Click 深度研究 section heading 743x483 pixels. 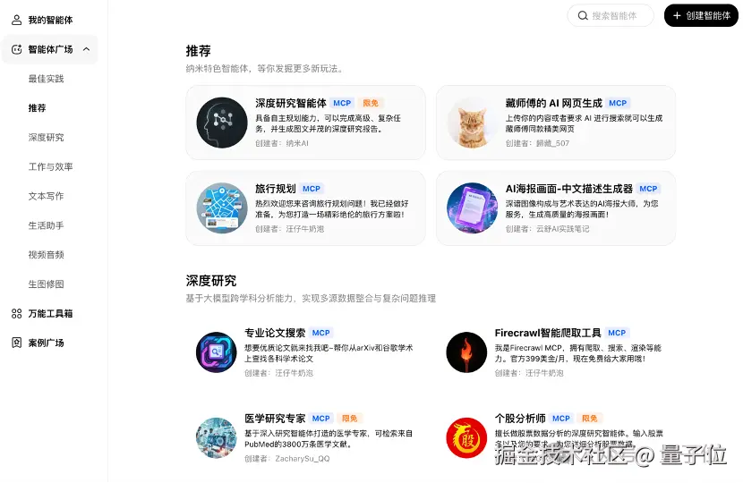coord(211,281)
